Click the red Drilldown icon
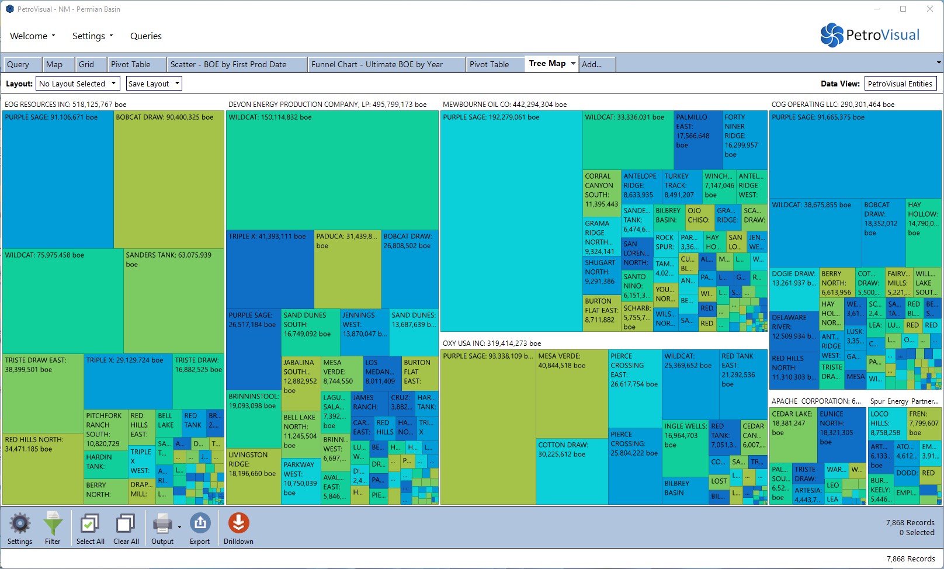944x569 pixels. (x=238, y=523)
